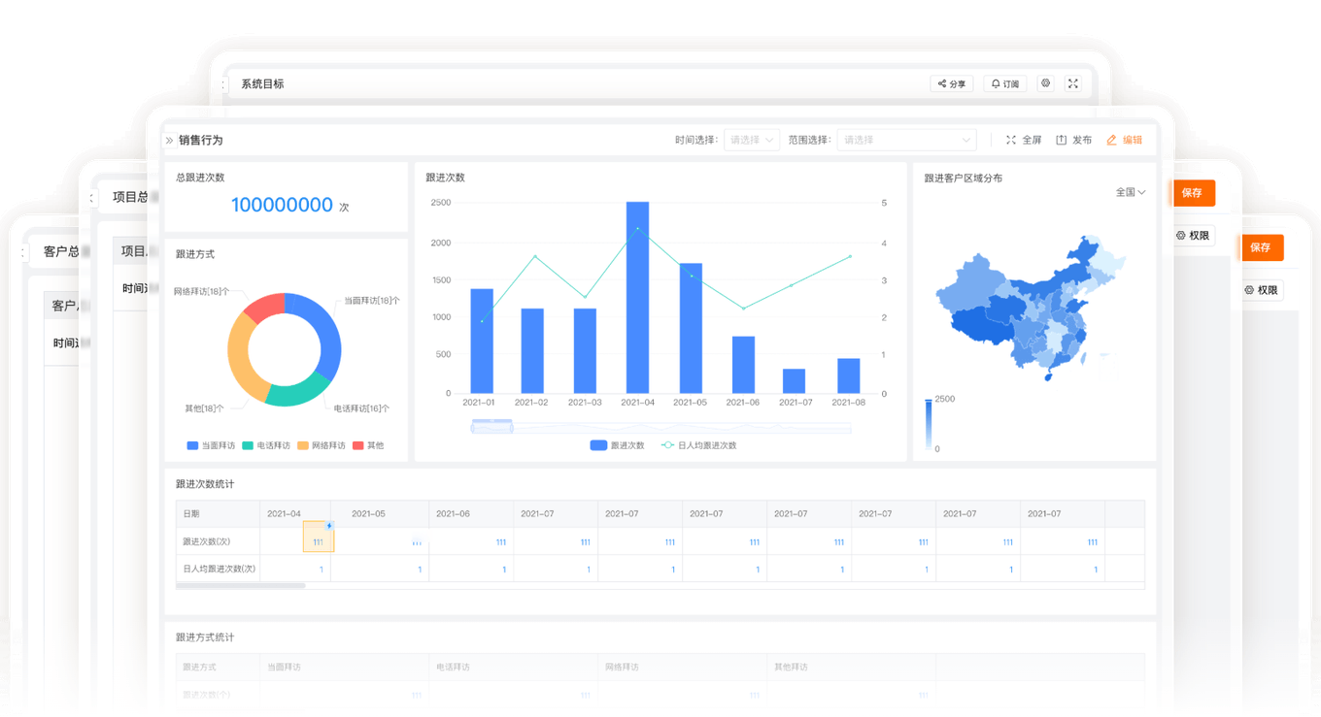
Task: Open the 时间选择 dropdown
Action: point(752,141)
